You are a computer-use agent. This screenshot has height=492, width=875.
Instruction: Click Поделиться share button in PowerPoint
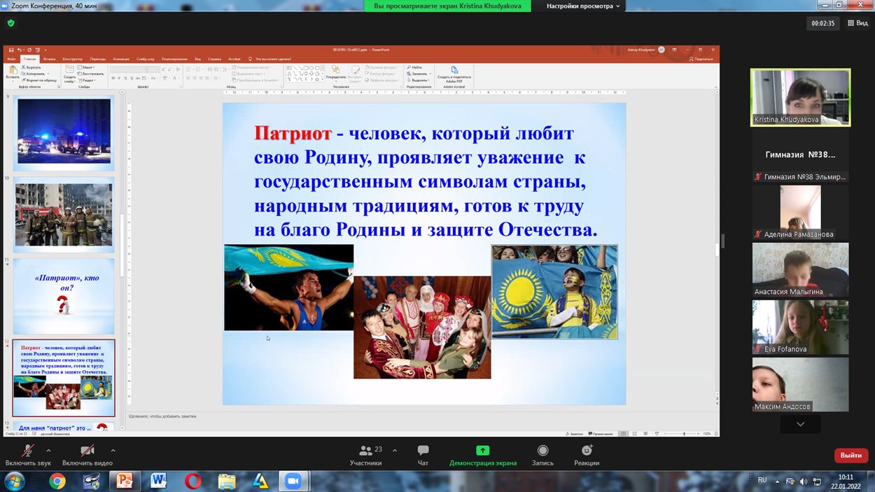(x=701, y=59)
